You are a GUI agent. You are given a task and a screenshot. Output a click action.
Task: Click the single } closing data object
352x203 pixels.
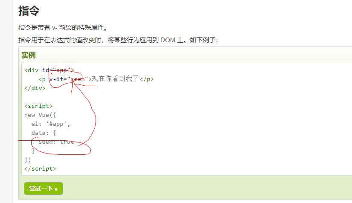[33, 151]
